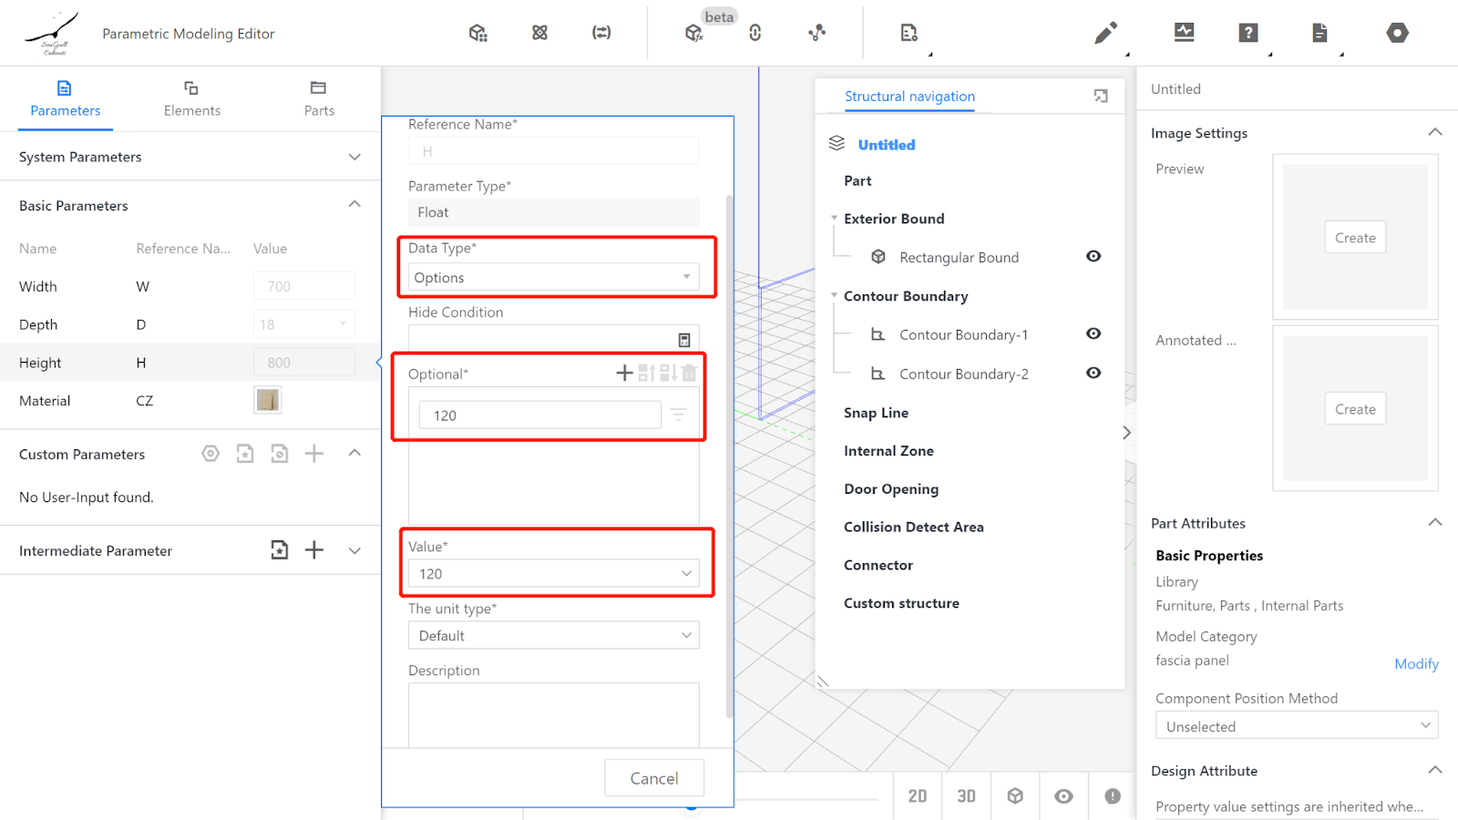The height and width of the screenshot is (820, 1458).
Task: Toggle visibility of Contour Boundary-2
Action: [x=1093, y=374]
